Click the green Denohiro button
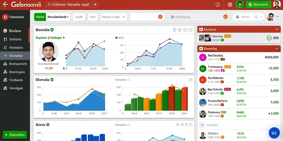283x141 pixels. (15, 135)
